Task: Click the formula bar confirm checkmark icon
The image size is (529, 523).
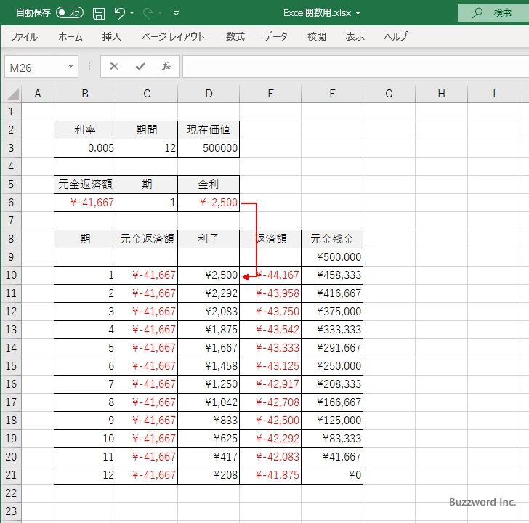Action: coord(140,66)
